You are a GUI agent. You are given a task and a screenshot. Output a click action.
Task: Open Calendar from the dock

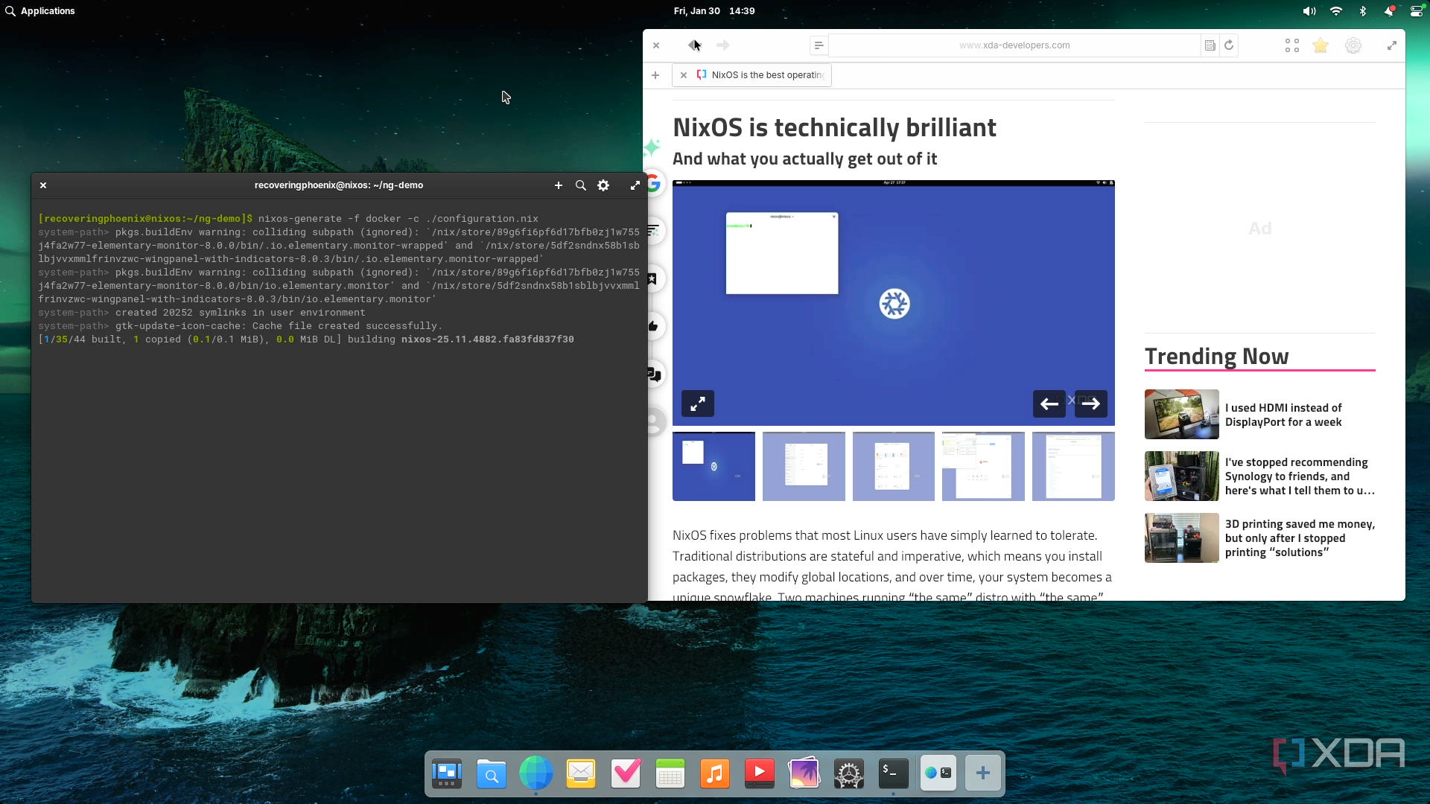pyautogui.click(x=670, y=774)
